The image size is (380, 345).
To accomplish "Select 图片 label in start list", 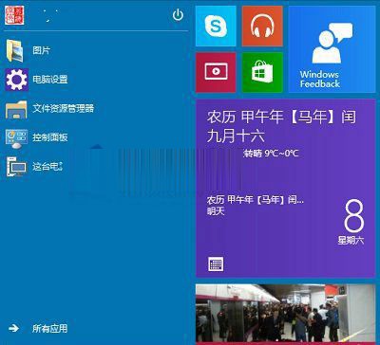I will (42, 50).
